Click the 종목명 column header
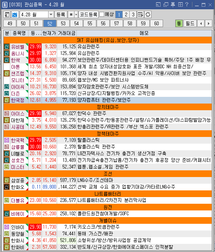Image resolution: width=215 pixels, height=252 pixels. tap(19, 33)
